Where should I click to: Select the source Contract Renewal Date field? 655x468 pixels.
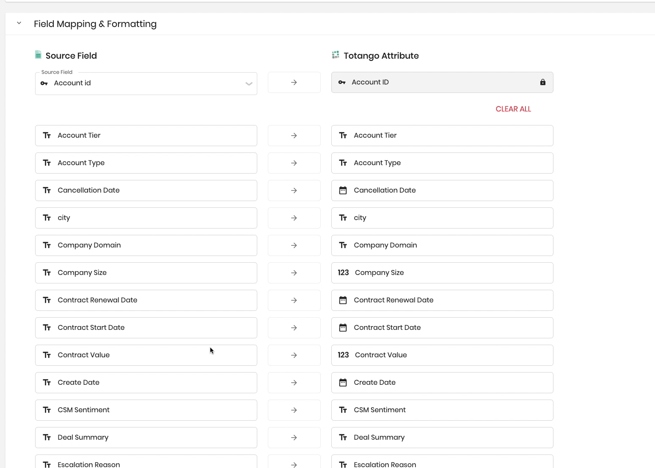(146, 300)
